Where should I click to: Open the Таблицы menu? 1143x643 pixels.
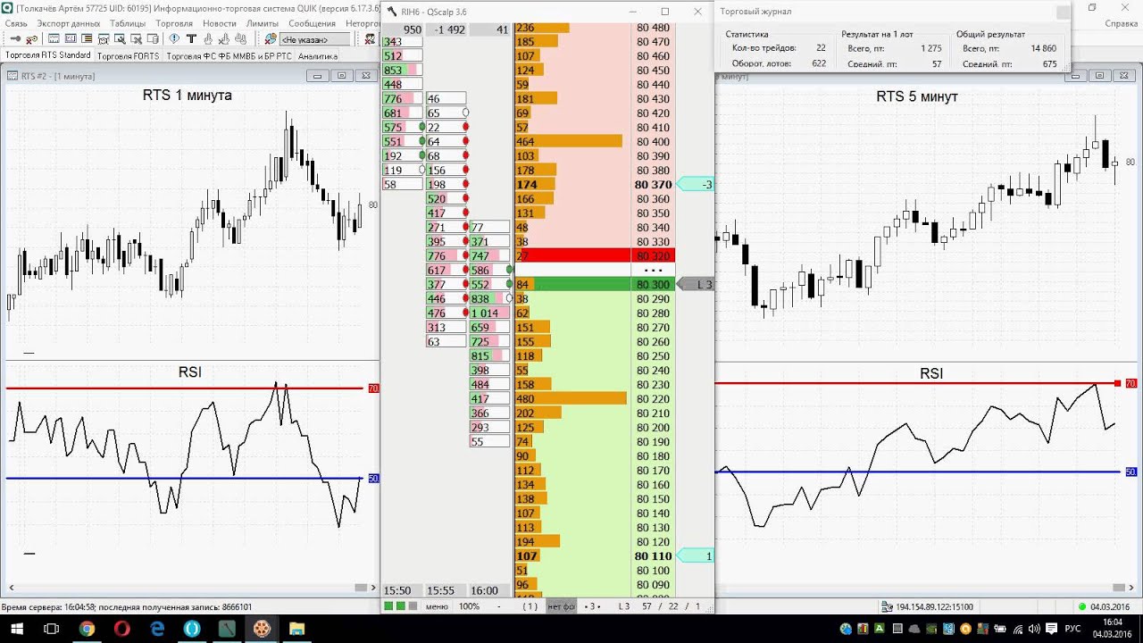(x=128, y=23)
